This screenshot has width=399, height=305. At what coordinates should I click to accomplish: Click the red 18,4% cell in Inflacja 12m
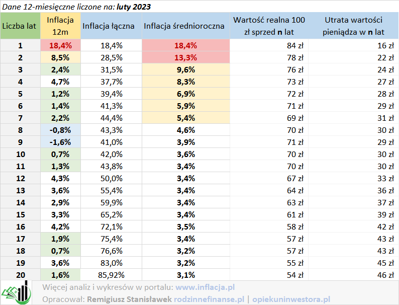click(x=60, y=45)
